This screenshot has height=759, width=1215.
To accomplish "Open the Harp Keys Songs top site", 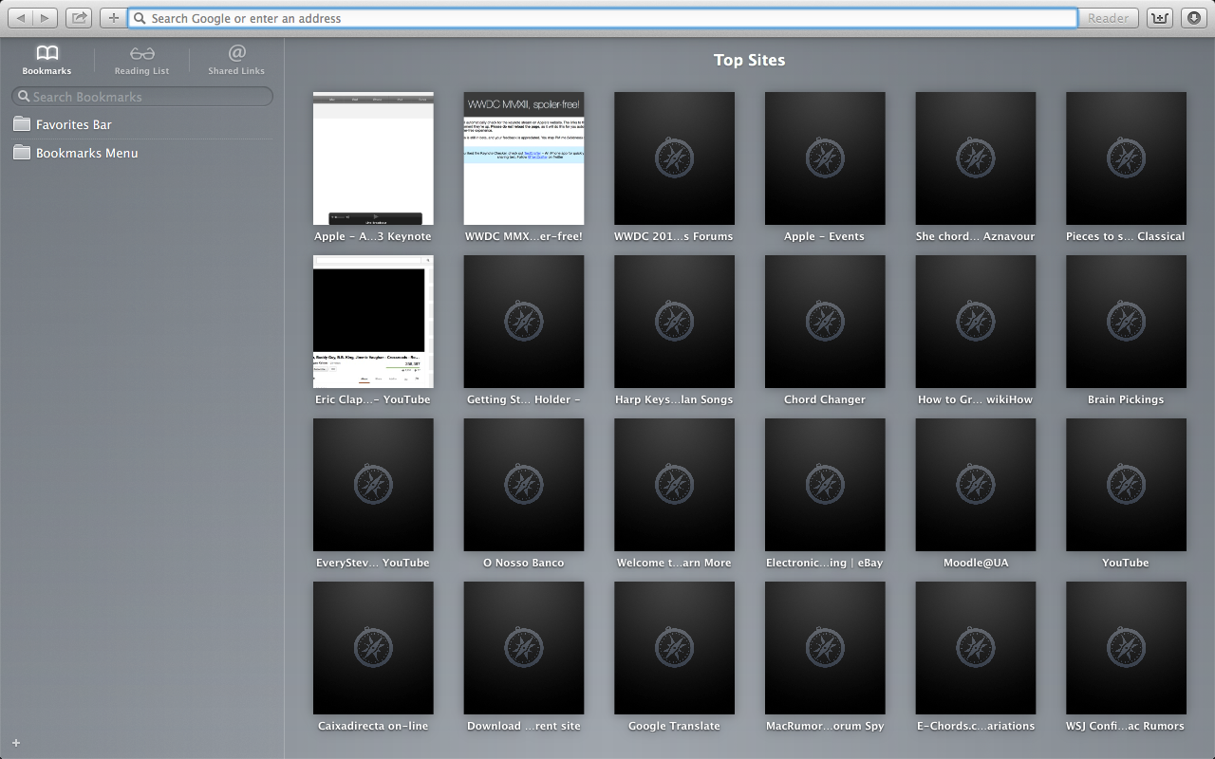I will 674,322.
